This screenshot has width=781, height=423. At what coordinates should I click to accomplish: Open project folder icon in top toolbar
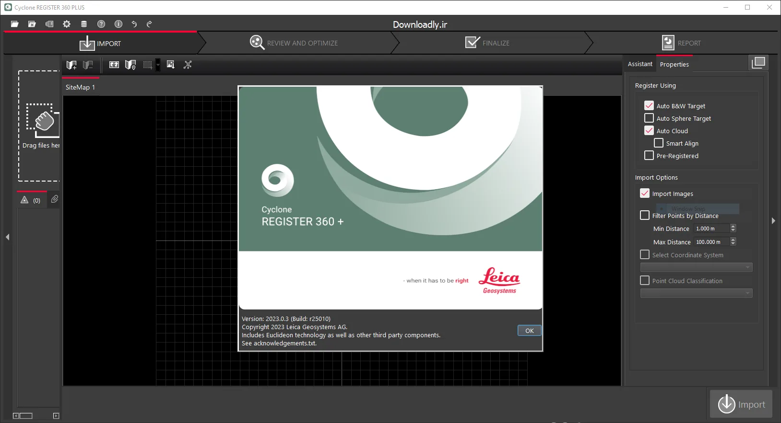tap(15, 24)
